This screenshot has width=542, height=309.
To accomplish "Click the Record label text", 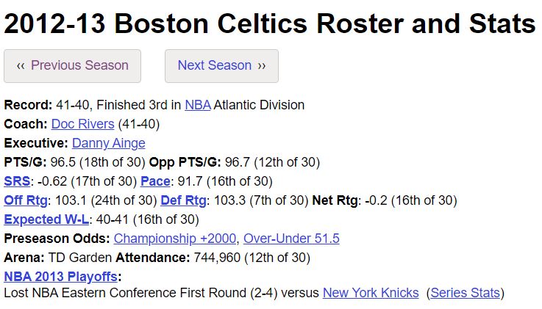I will pos(28,105).
